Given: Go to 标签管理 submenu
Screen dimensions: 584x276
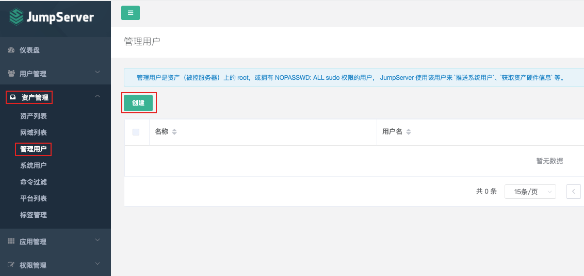Looking at the screenshot, I should [34, 215].
